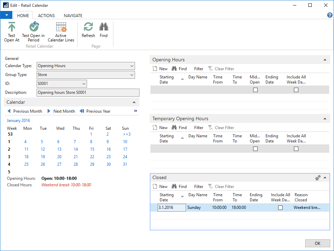Open the help question mark icon
The height and width of the screenshot is (251, 334).
pos(330,15)
